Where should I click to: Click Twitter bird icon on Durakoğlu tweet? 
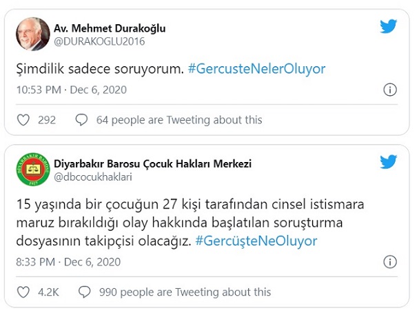tap(389, 27)
